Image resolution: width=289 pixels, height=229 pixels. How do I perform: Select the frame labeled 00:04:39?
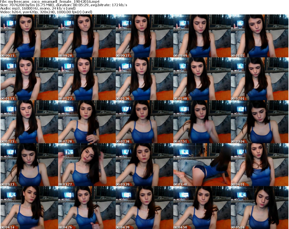coord(144,208)
